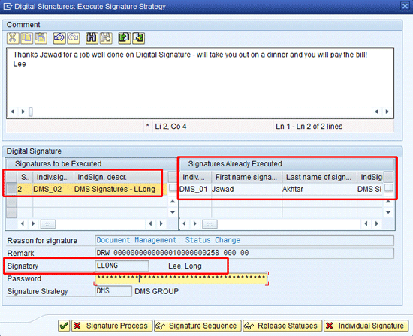Image resolution: width=413 pixels, height=336 pixels.
Task: Click the comment editor horizontal scroll thumb
Action: click(31, 112)
